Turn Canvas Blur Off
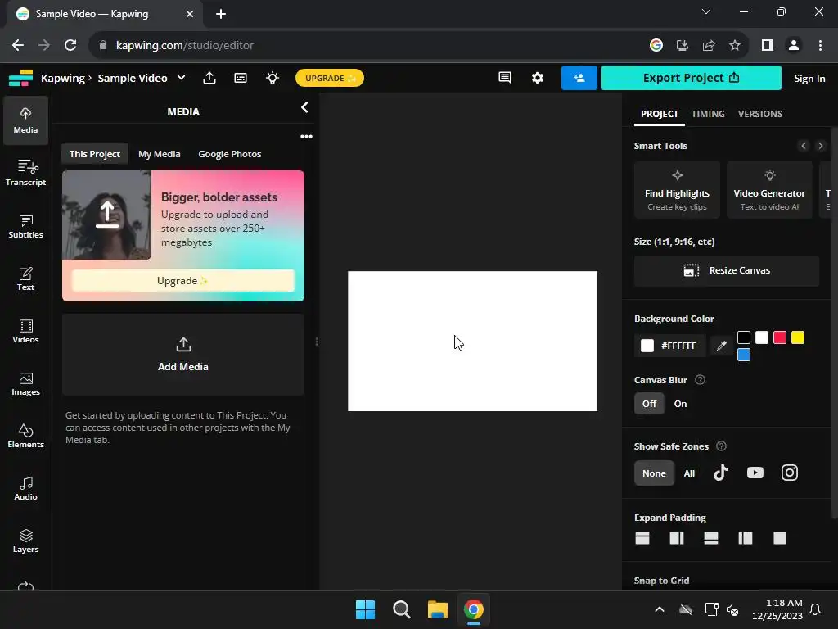The height and width of the screenshot is (629, 838). pos(649,404)
